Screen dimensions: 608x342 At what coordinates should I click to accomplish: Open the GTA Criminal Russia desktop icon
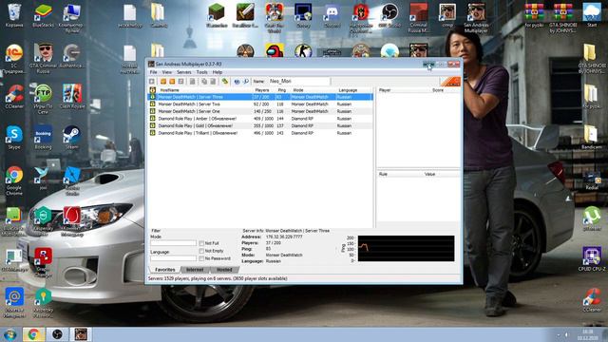click(x=43, y=58)
